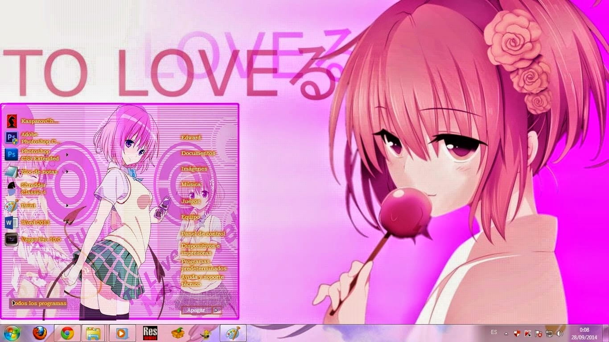Expand the Paint recent files arrow
The height and width of the screenshot is (342, 609).
point(67,205)
